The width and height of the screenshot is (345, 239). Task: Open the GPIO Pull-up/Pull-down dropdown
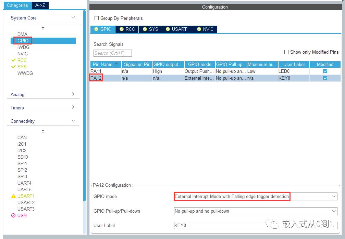[x=256, y=211]
